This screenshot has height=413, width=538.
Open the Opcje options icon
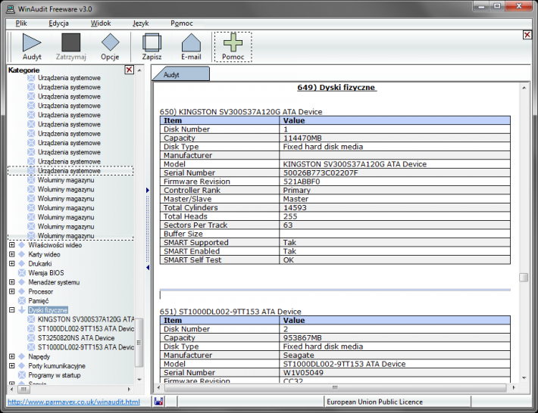tap(110, 42)
